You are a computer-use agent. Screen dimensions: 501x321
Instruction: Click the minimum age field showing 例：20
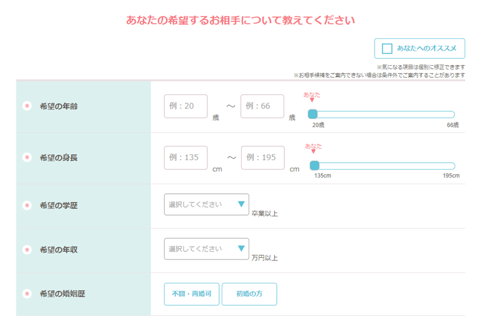click(185, 106)
